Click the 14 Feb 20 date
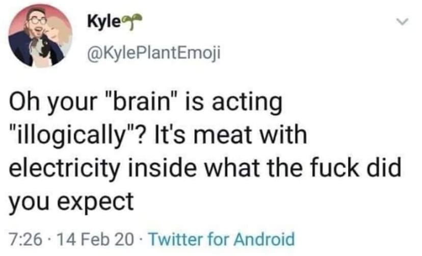Screen dimensions: 422x256 click(x=95, y=239)
